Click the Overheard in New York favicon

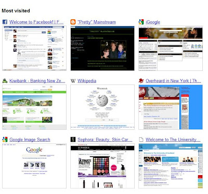pos(141,81)
